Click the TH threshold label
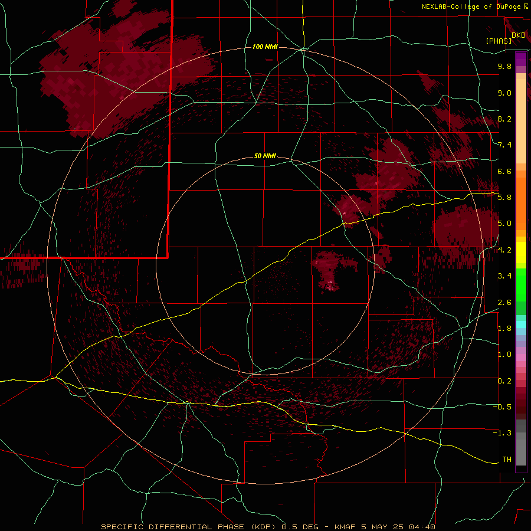531x531 pixels. coord(507,460)
